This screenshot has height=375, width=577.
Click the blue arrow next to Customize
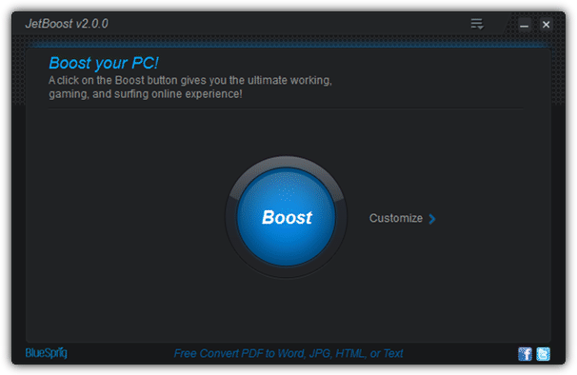tap(432, 219)
